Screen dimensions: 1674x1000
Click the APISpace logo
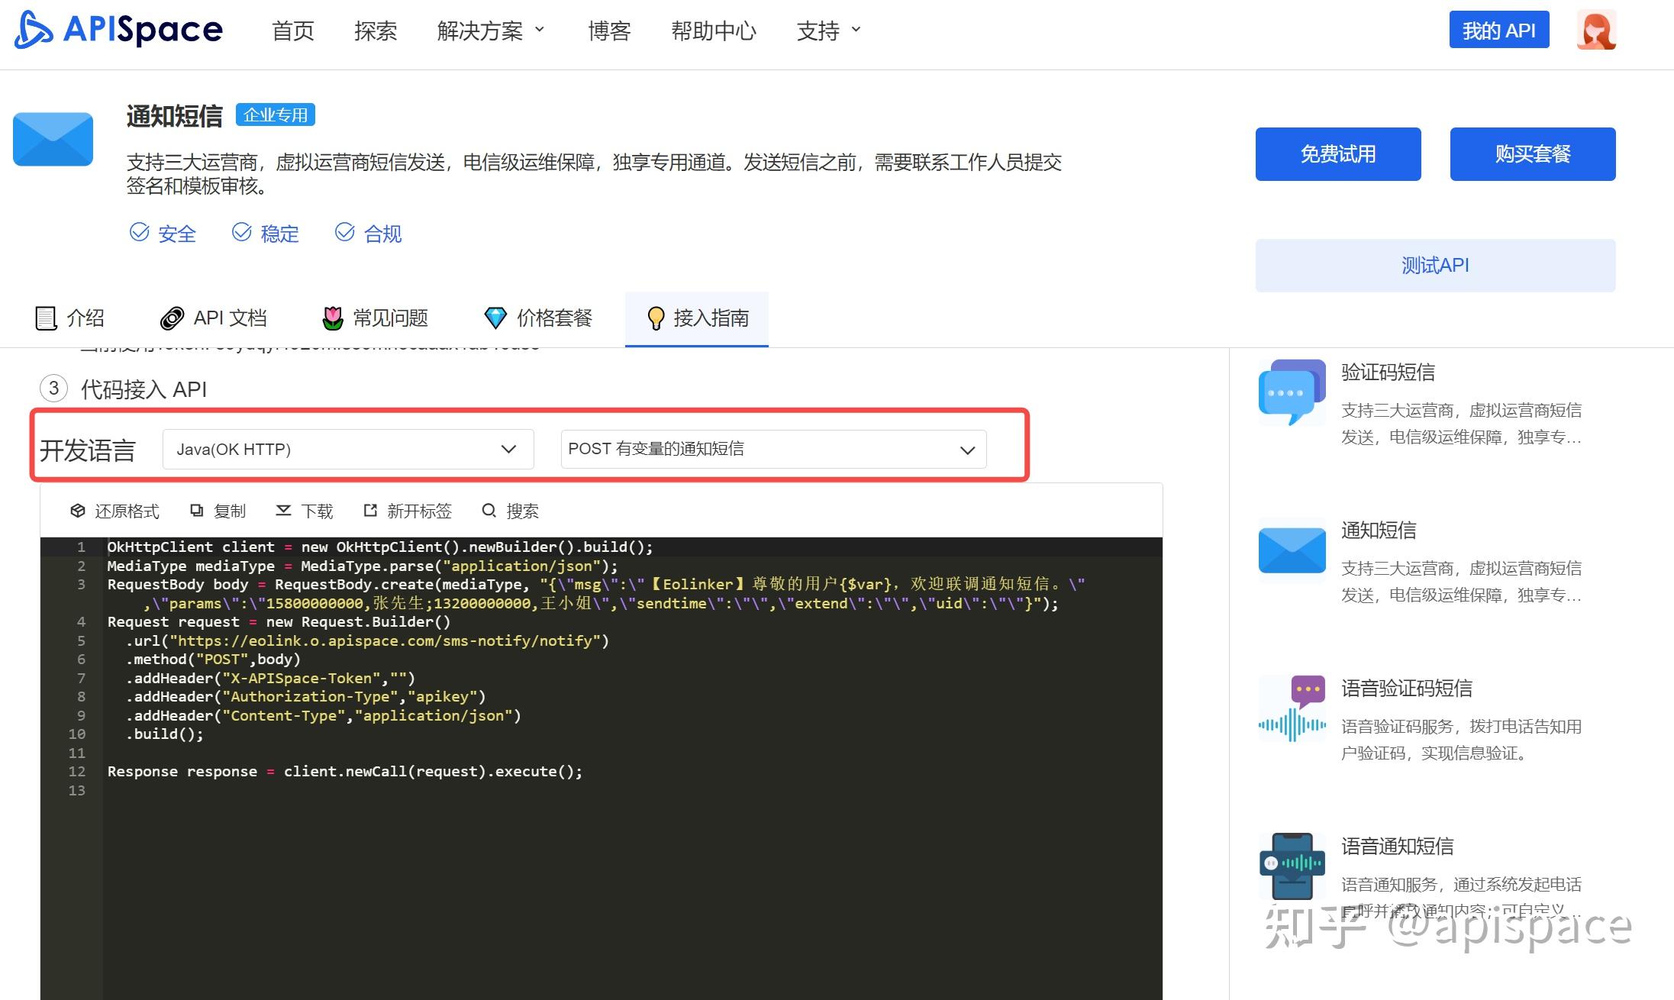point(117,30)
